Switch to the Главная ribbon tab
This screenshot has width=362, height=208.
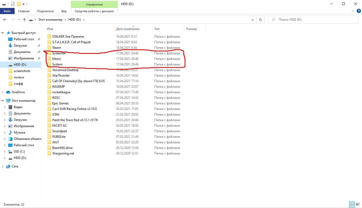click(24, 11)
